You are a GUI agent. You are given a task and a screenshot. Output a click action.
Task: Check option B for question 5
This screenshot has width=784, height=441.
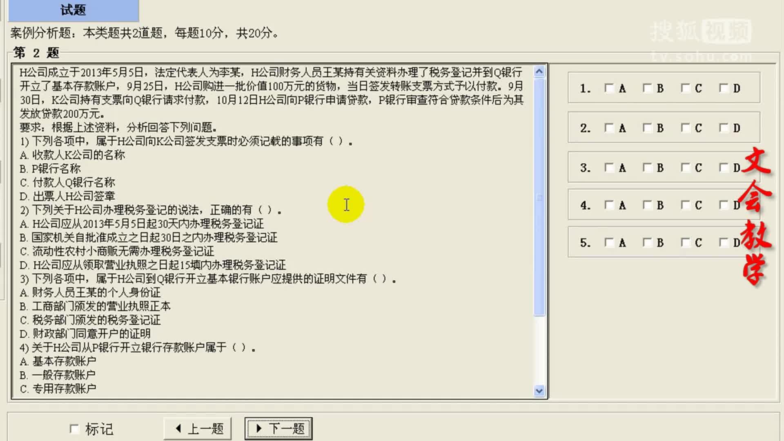click(x=647, y=243)
